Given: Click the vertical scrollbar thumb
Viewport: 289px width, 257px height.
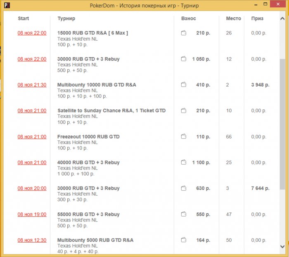Looking at the screenshot, I should [282, 124].
